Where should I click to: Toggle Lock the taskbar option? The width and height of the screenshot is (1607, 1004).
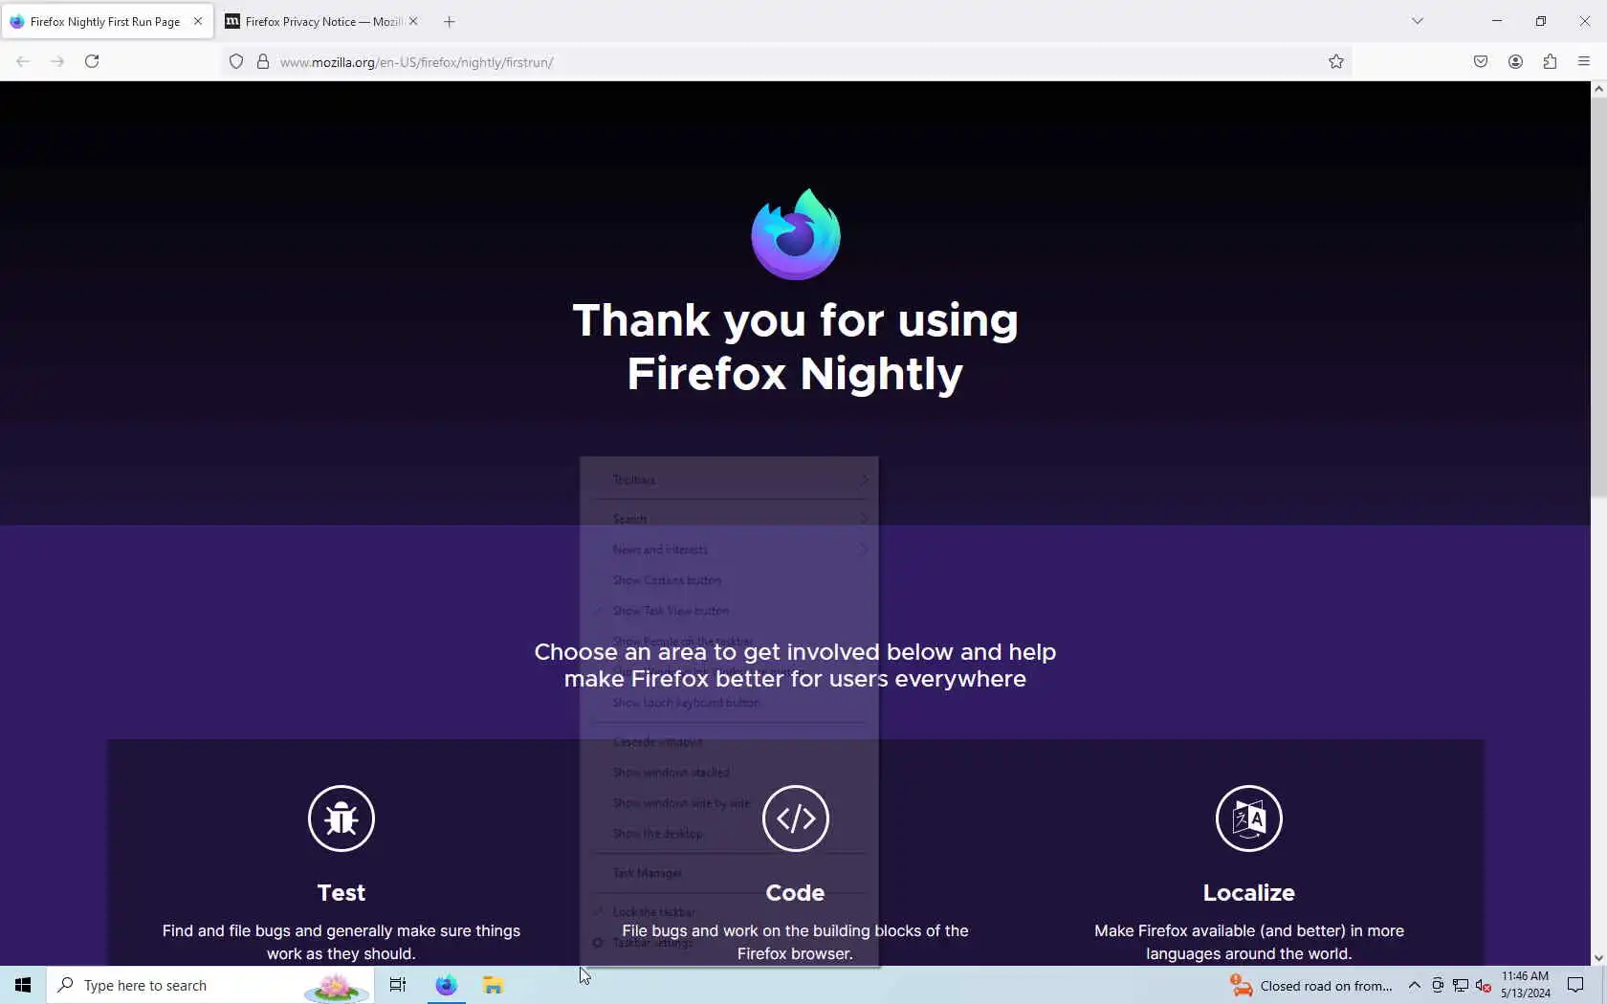coord(729,911)
